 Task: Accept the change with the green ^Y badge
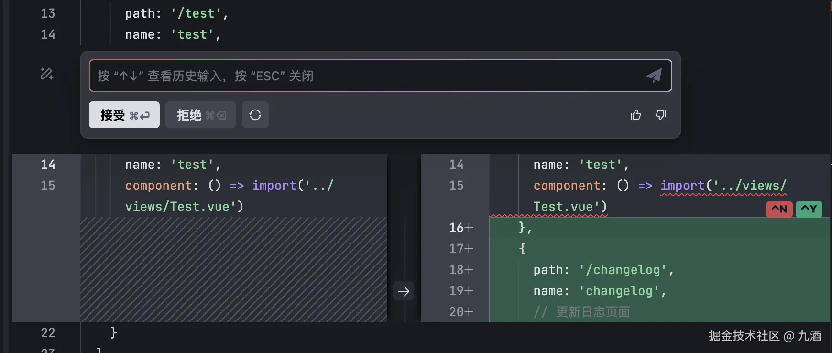pos(809,209)
